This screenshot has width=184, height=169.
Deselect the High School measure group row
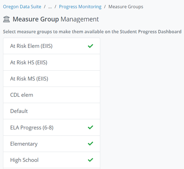[52, 160]
